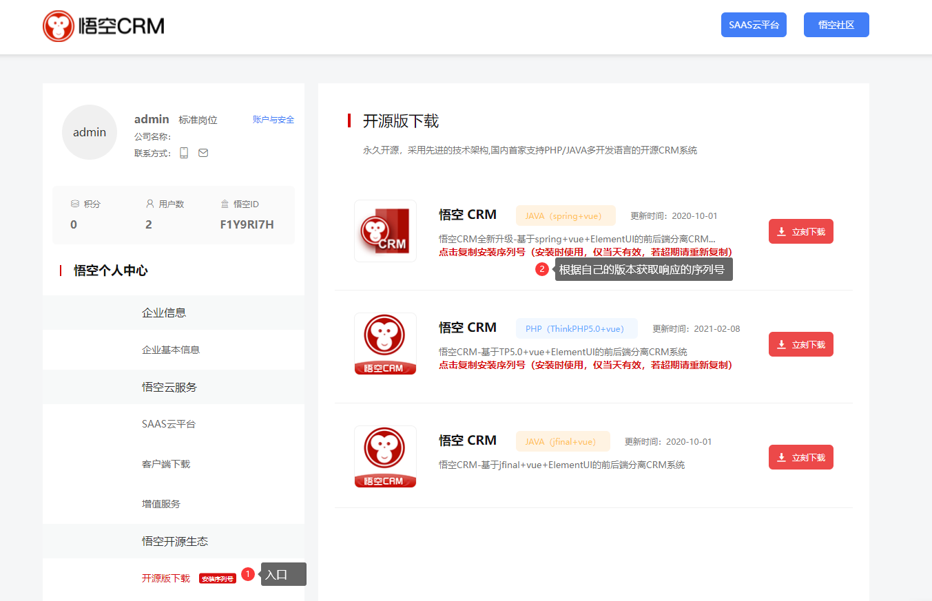Copy install serial number for PHP version
This screenshot has width=932, height=601.
pos(586,365)
